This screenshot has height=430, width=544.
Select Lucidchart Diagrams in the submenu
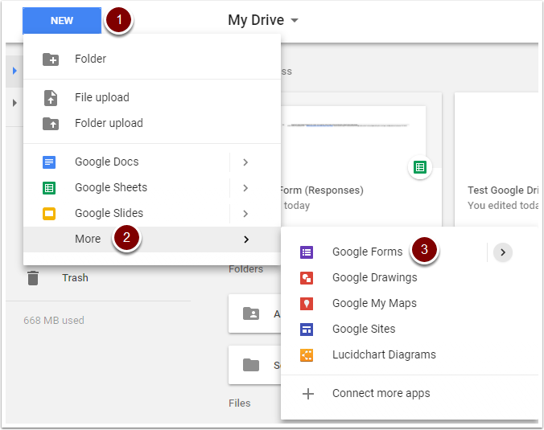pyautogui.click(x=384, y=354)
